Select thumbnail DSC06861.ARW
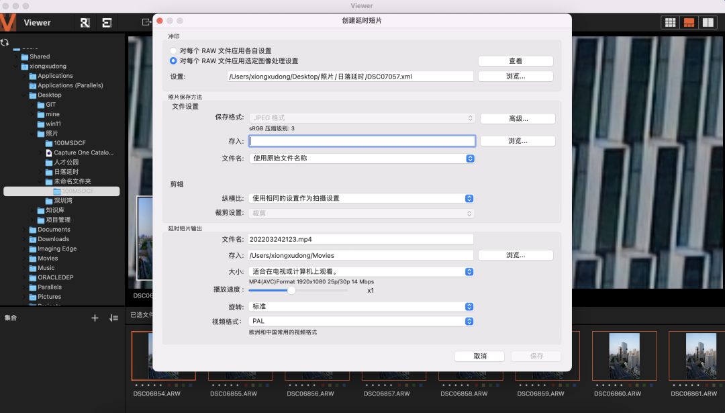 click(x=697, y=356)
